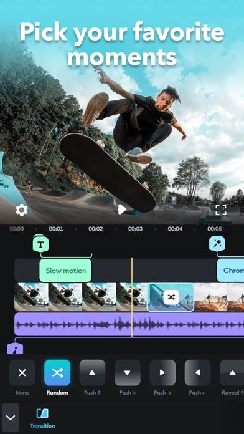
Task: Tap the shuffle transition icon between clips
Action: point(171,297)
